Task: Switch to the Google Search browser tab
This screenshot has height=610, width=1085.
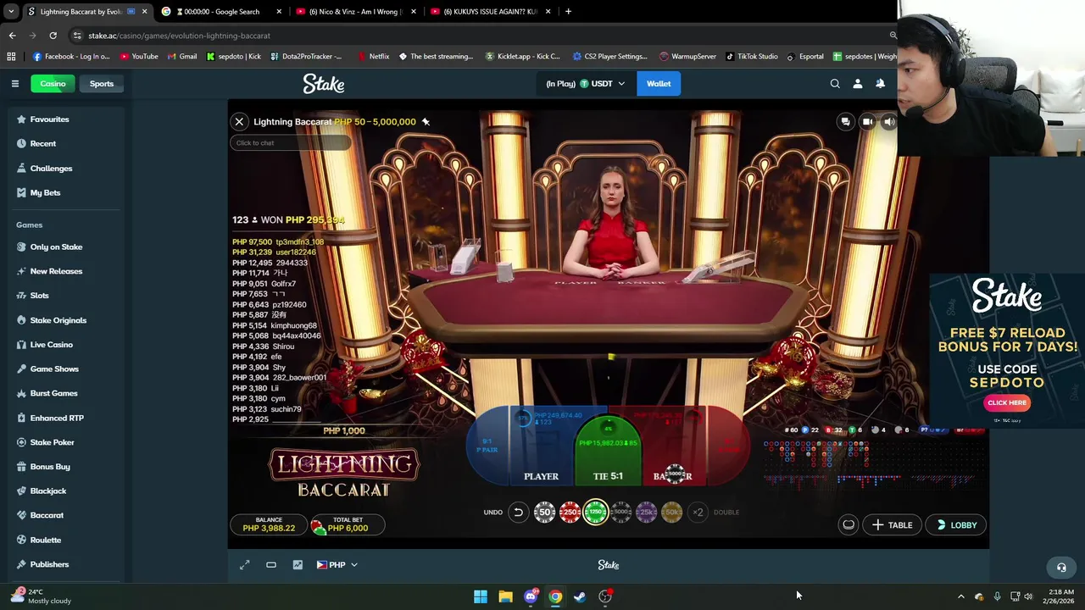Action: point(221,12)
